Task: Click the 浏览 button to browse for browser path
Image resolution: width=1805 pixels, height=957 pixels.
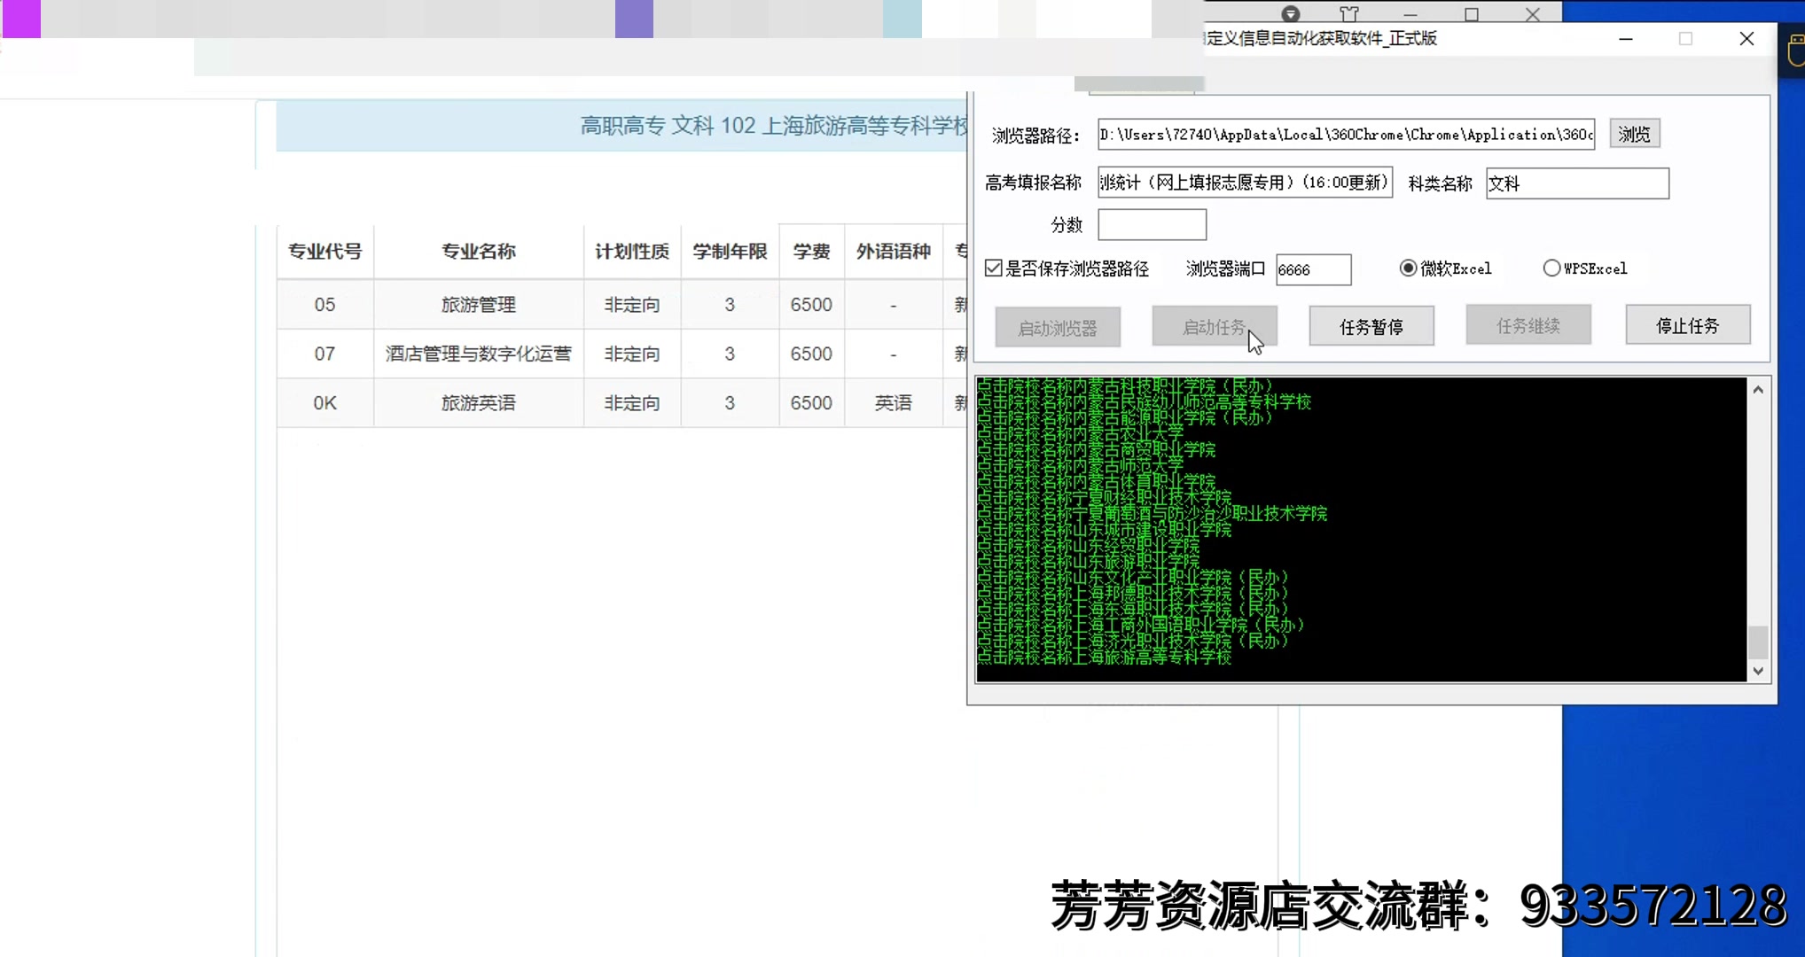Action: [x=1634, y=133]
